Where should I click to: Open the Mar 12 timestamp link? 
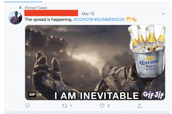[88, 14]
